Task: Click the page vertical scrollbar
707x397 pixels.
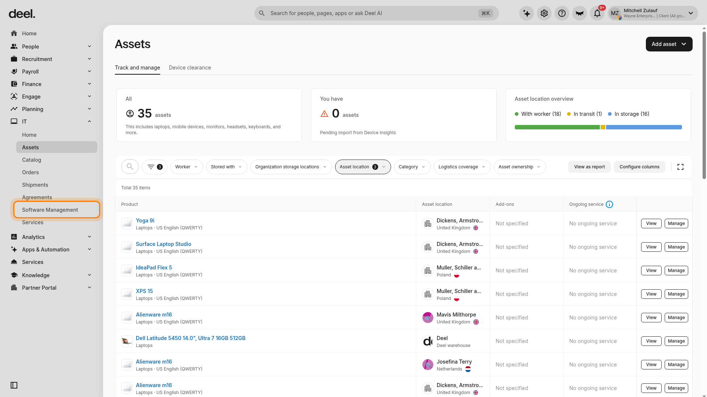Action: pos(704,105)
